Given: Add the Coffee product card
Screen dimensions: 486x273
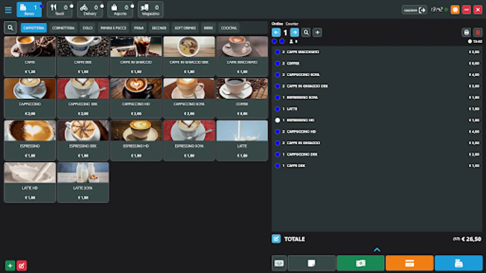Looking at the screenshot, I should tap(242, 98).
